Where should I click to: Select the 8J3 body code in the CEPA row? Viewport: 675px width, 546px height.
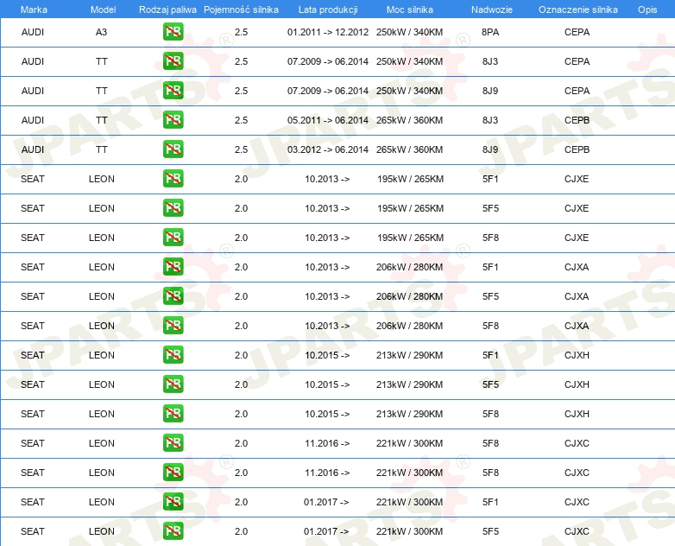(490, 61)
